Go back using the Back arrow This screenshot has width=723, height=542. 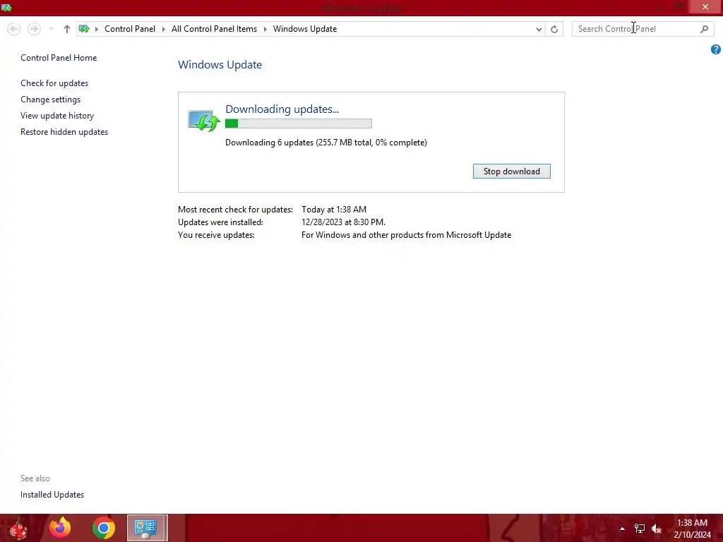point(14,29)
